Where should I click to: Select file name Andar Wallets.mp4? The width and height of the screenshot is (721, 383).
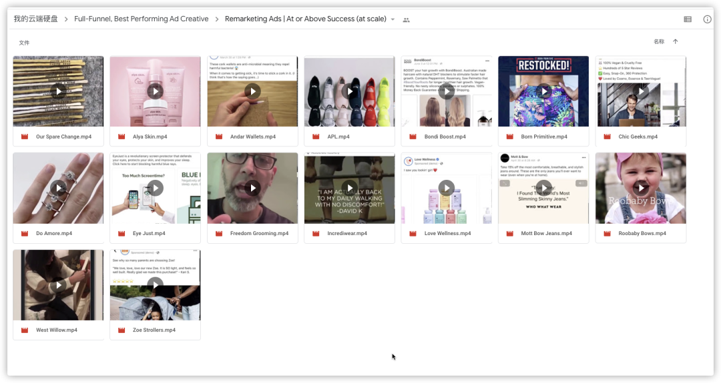click(253, 137)
